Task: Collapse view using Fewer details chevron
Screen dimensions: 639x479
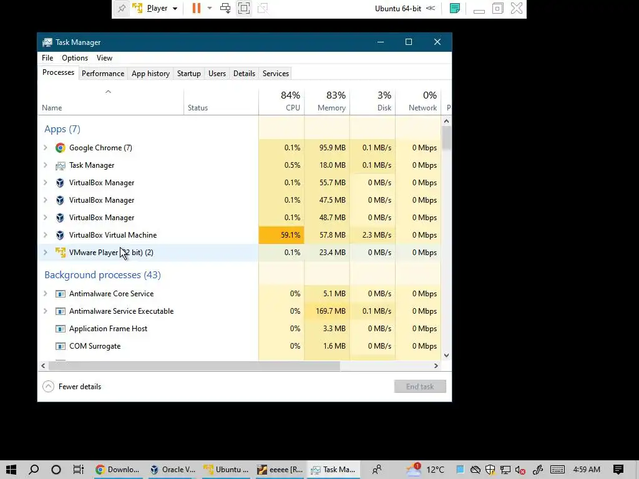Action: coord(48,387)
